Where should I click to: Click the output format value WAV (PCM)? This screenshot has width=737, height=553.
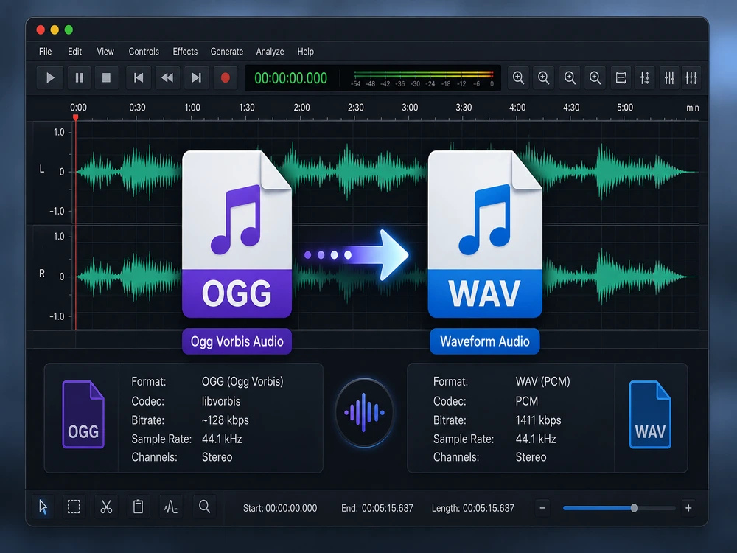click(x=543, y=381)
